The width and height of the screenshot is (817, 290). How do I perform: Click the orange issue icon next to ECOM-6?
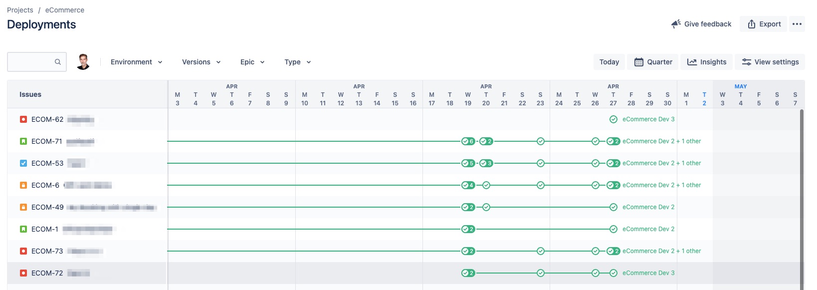(x=23, y=185)
